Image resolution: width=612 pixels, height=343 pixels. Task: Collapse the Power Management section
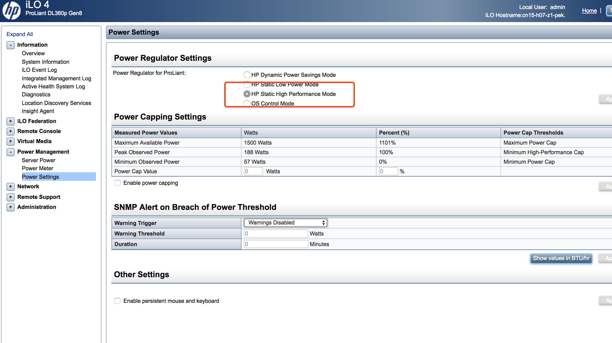point(10,152)
